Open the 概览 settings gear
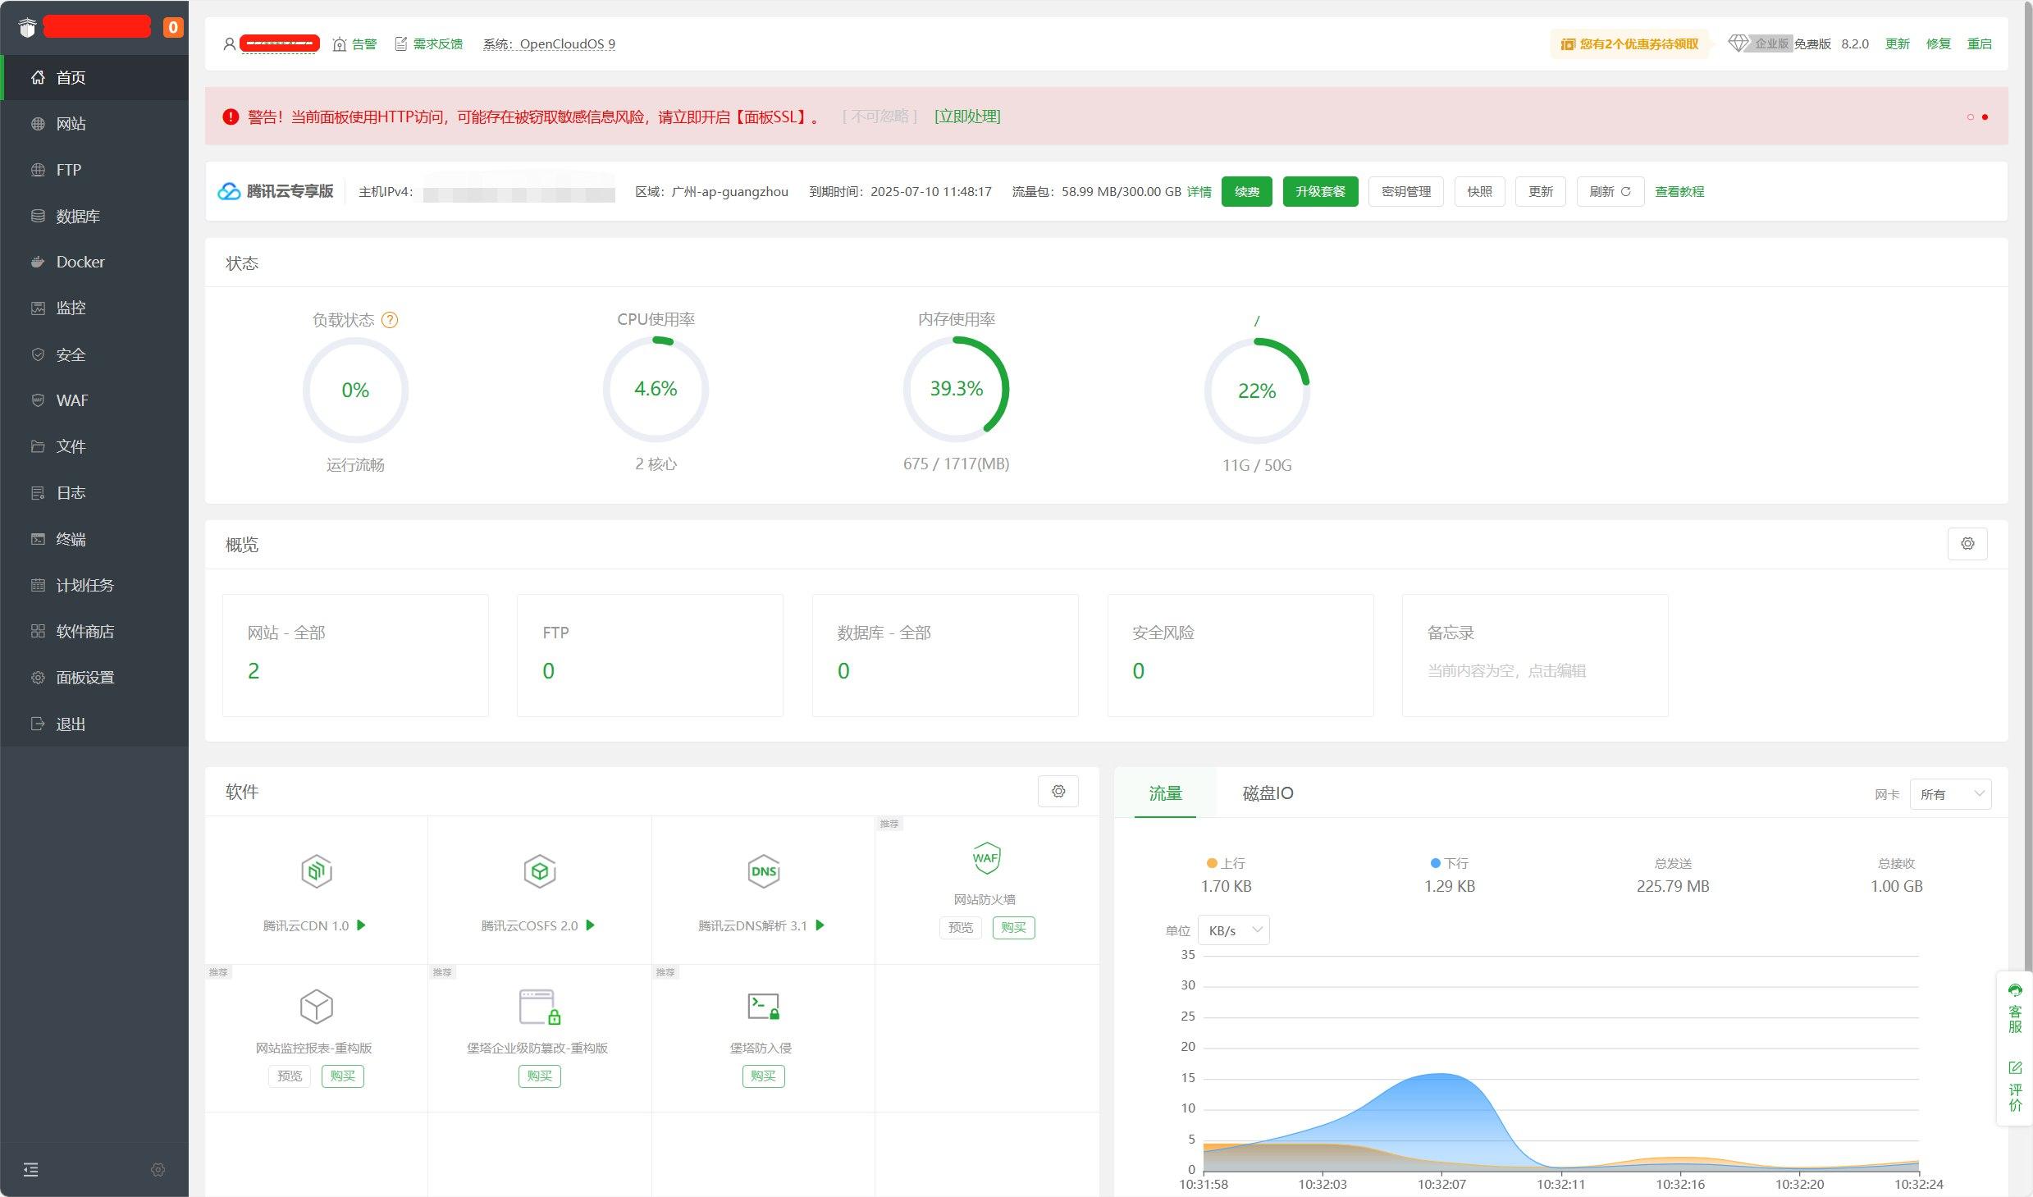The width and height of the screenshot is (2033, 1197). [x=1967, y=544]
